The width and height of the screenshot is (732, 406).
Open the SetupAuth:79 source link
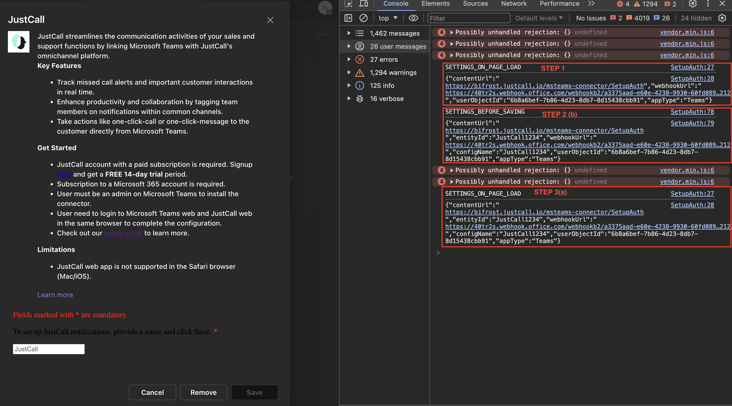point(692,123)
